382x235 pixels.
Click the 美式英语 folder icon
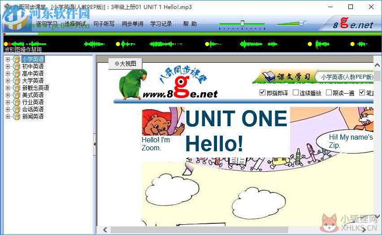tap(17, 95)
